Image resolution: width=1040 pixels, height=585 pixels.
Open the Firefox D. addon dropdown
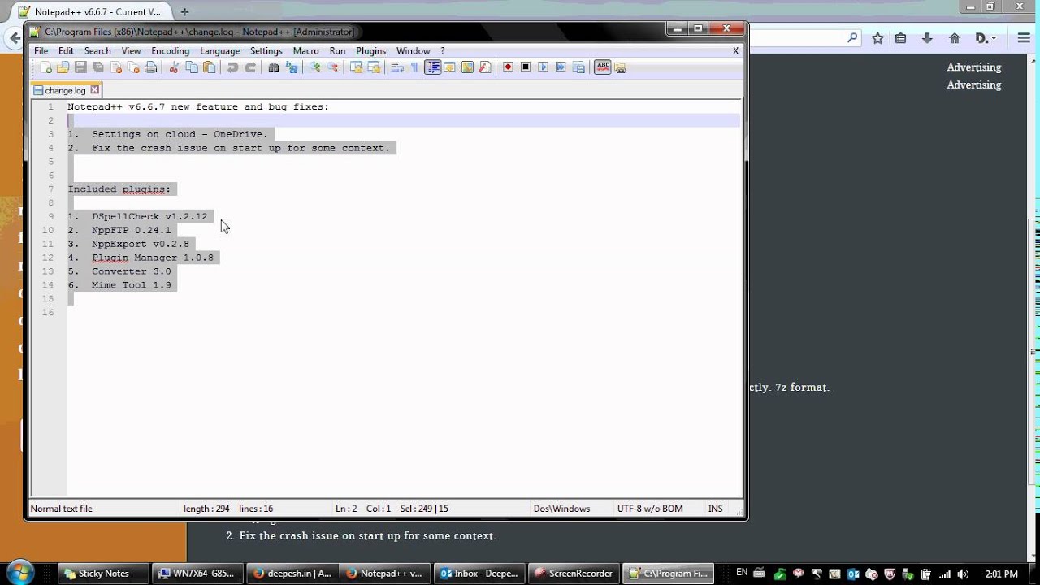tap(986, 38)
